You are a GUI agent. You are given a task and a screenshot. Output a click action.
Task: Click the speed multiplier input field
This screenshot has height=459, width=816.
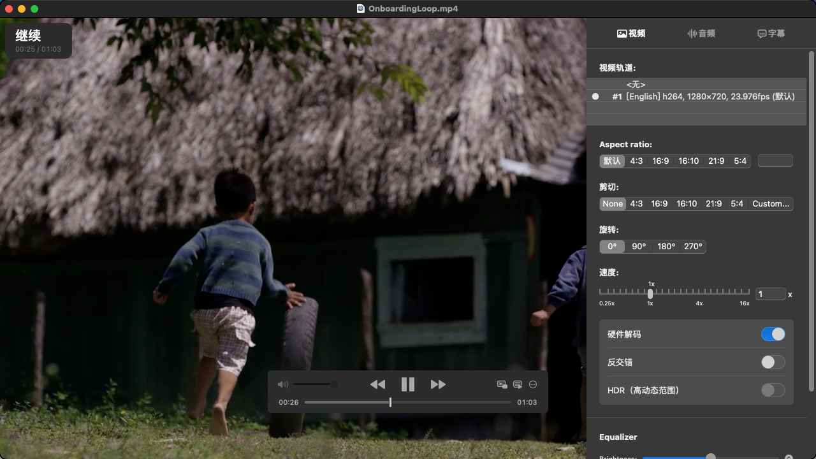point(771,294)
